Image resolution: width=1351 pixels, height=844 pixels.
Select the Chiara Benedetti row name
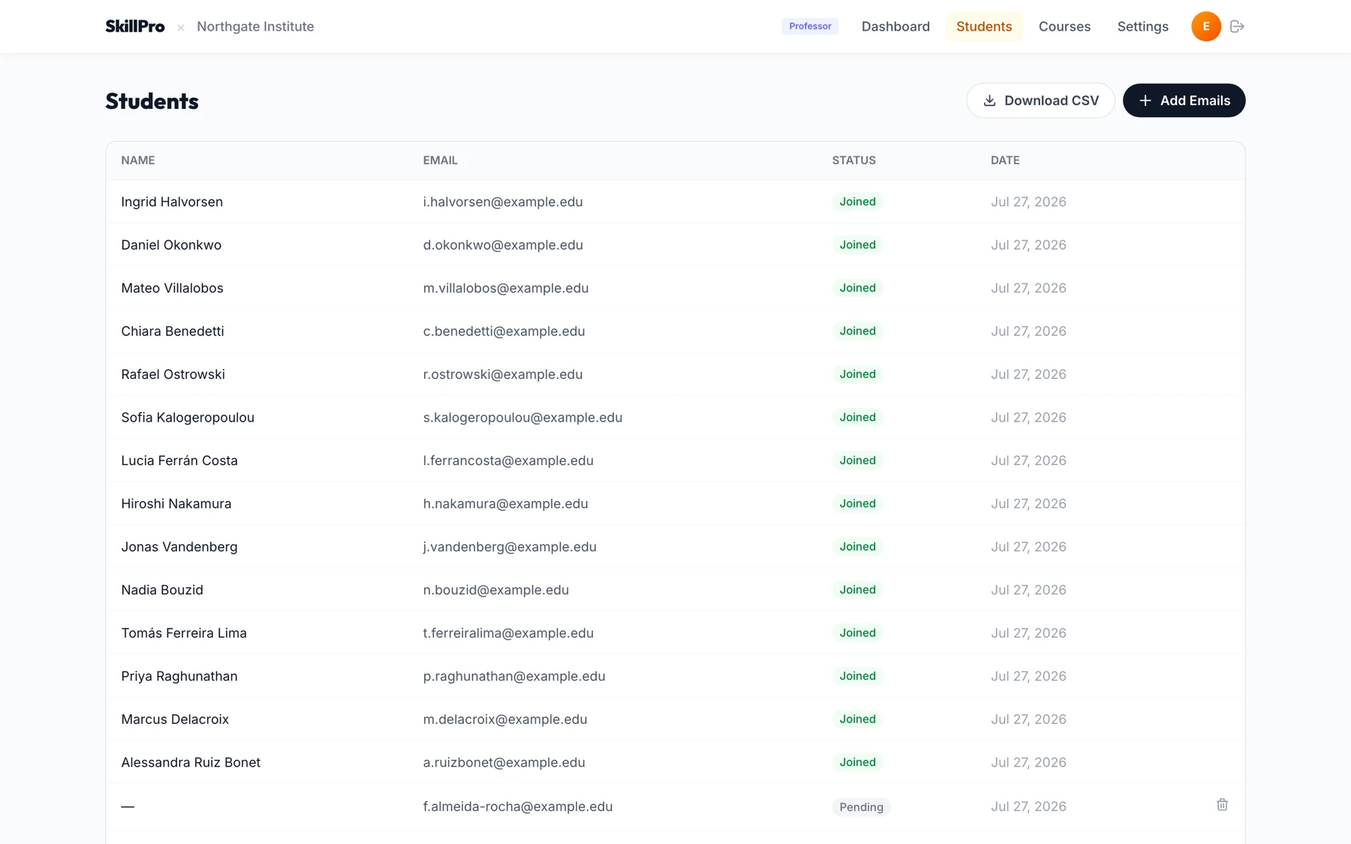tap(173, 331)
